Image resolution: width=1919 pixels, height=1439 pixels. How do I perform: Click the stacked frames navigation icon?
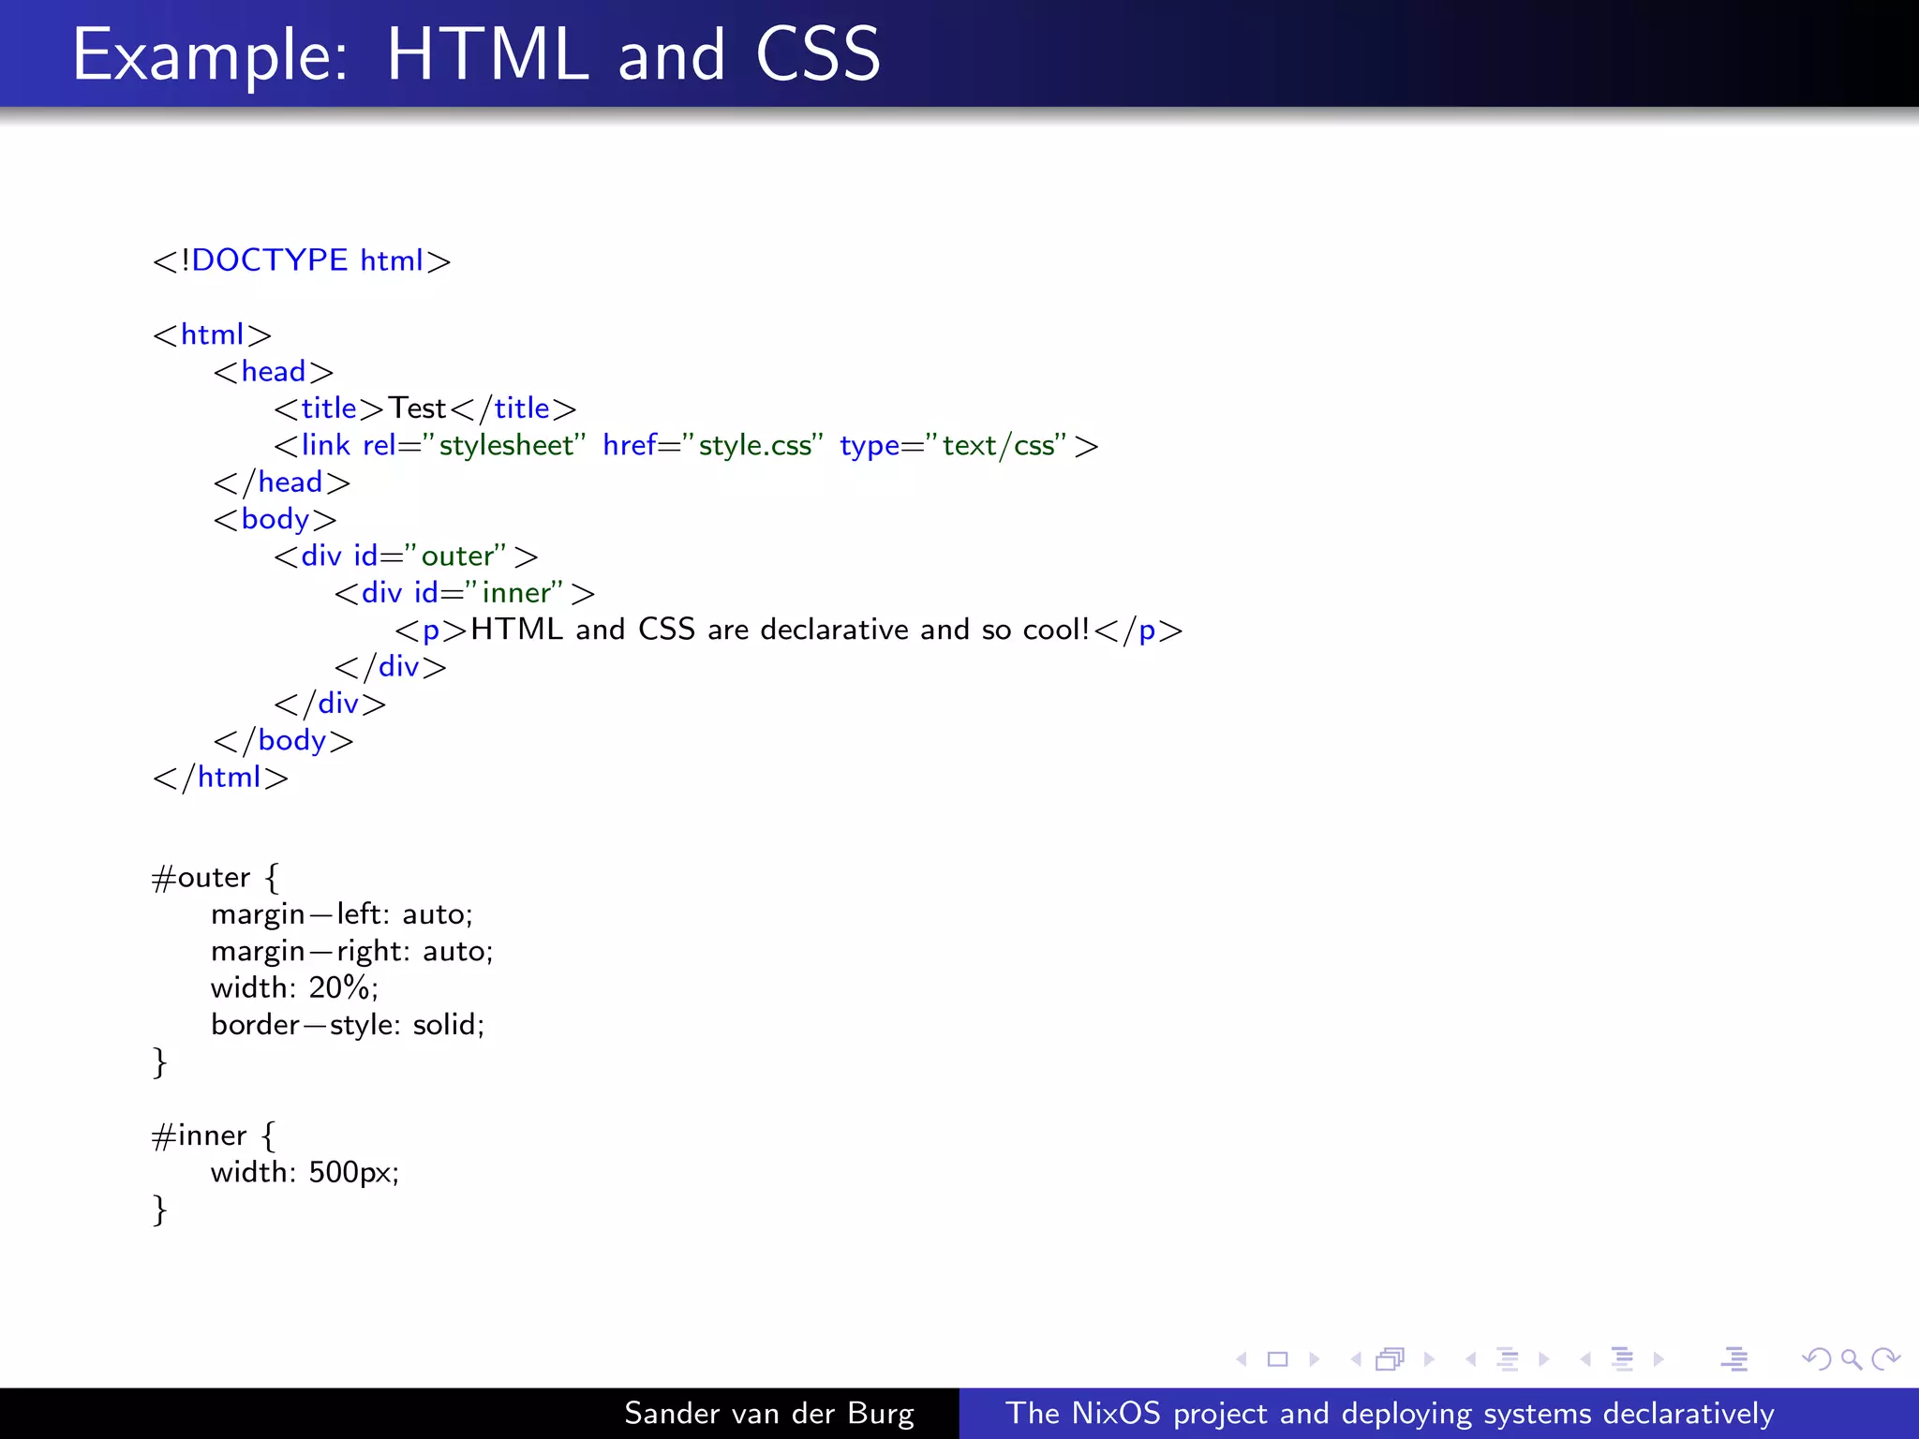(1391, 1359)
